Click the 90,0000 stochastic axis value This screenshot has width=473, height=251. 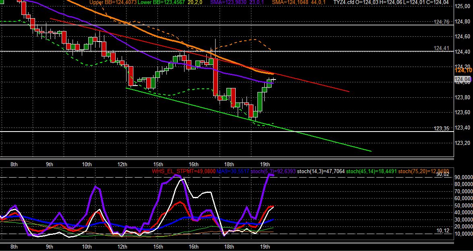(463, 177)
